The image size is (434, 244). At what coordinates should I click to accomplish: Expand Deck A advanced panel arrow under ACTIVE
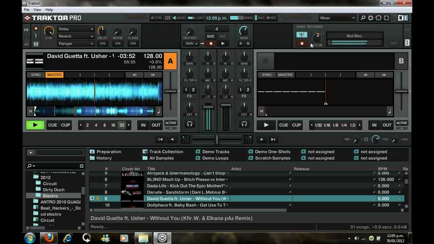tap(171, 128)
